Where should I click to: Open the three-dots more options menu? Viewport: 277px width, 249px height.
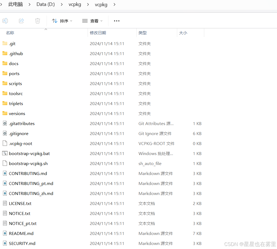tap(117, 21)
